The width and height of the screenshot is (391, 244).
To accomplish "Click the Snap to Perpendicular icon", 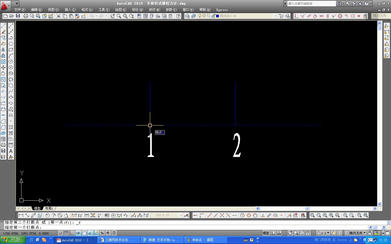I will 263,215.
